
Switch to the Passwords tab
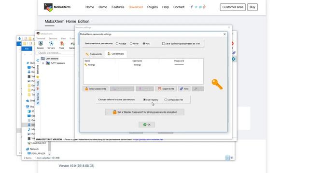(x=94, y=54)
